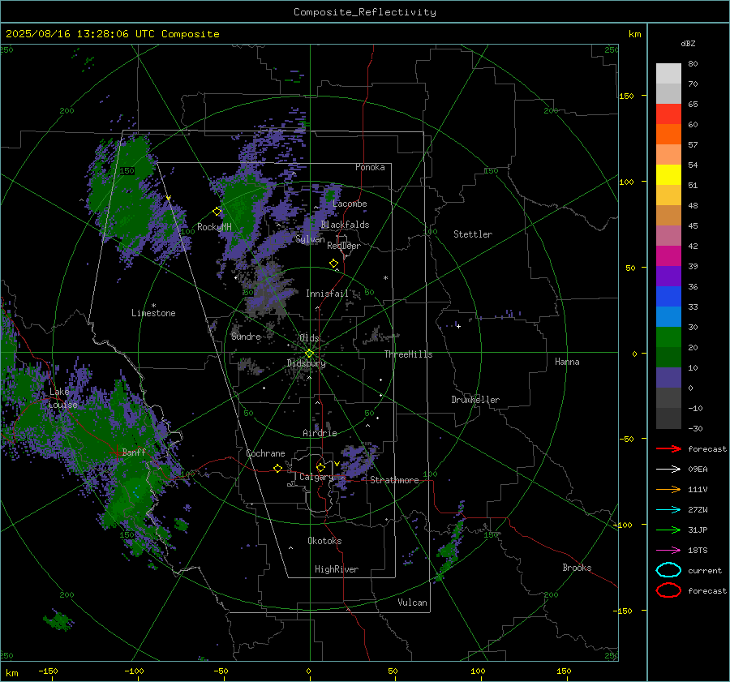Screen dimensions: 730x682
Task: Click the cyan 27ZW arrow in the legend
Action: coord(668,510)
